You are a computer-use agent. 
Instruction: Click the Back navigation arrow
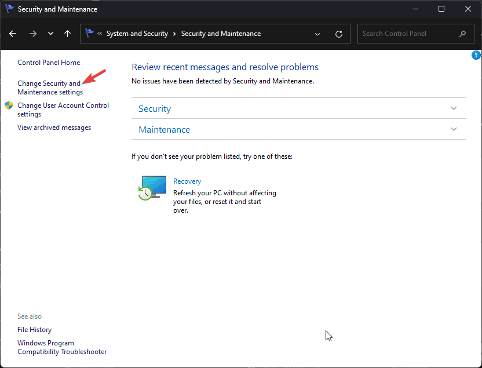pyautogui.click(x=13, y=34)
